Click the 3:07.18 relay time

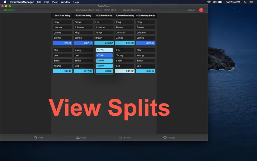click(83, 43)
